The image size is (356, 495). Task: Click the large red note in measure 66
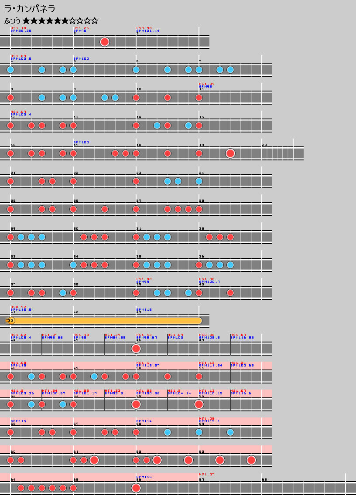click(x=136, y=488)
